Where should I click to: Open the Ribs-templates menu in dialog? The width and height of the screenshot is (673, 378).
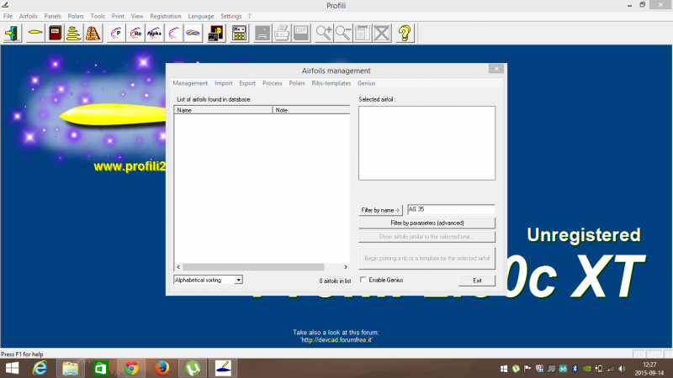(x=331, y=83)
